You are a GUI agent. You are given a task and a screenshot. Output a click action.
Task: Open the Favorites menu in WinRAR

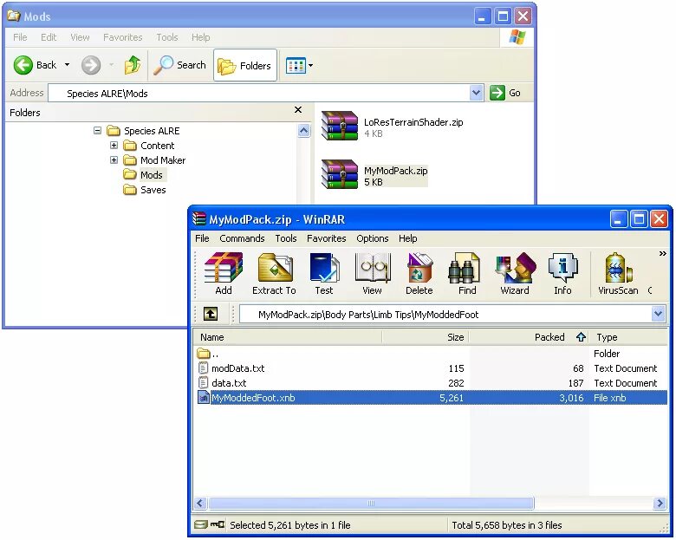tap(327, 238)
